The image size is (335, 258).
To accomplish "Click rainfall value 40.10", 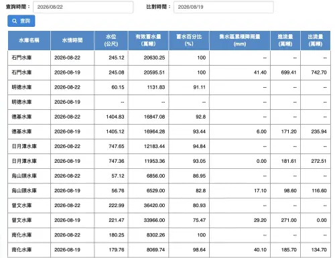I will coord(260,249).
